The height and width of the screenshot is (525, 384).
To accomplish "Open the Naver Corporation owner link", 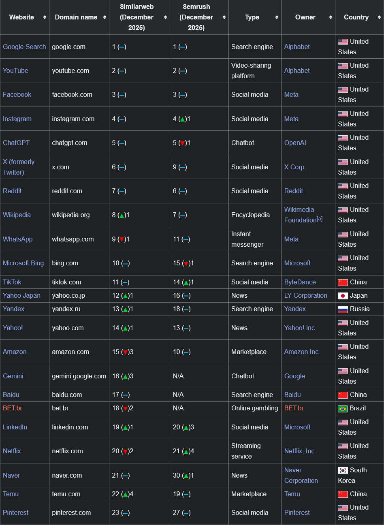I will [x=301, y=475].
